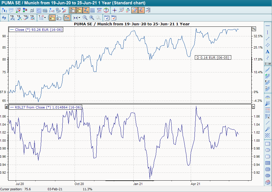Image resolution: width=272 pixels, height=192 pixels.
Task: Click the Close price legend label
Action: tap(36, 30)
